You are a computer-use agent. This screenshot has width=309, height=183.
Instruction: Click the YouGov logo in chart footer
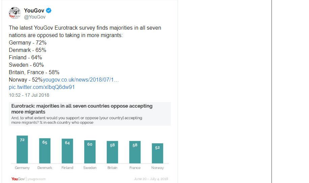coord(18,179)
